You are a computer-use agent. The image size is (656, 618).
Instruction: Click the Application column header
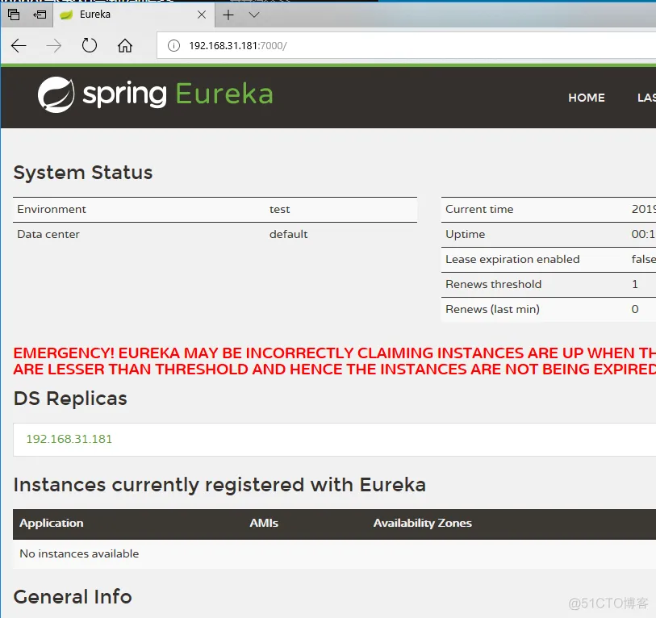point(52,523)
